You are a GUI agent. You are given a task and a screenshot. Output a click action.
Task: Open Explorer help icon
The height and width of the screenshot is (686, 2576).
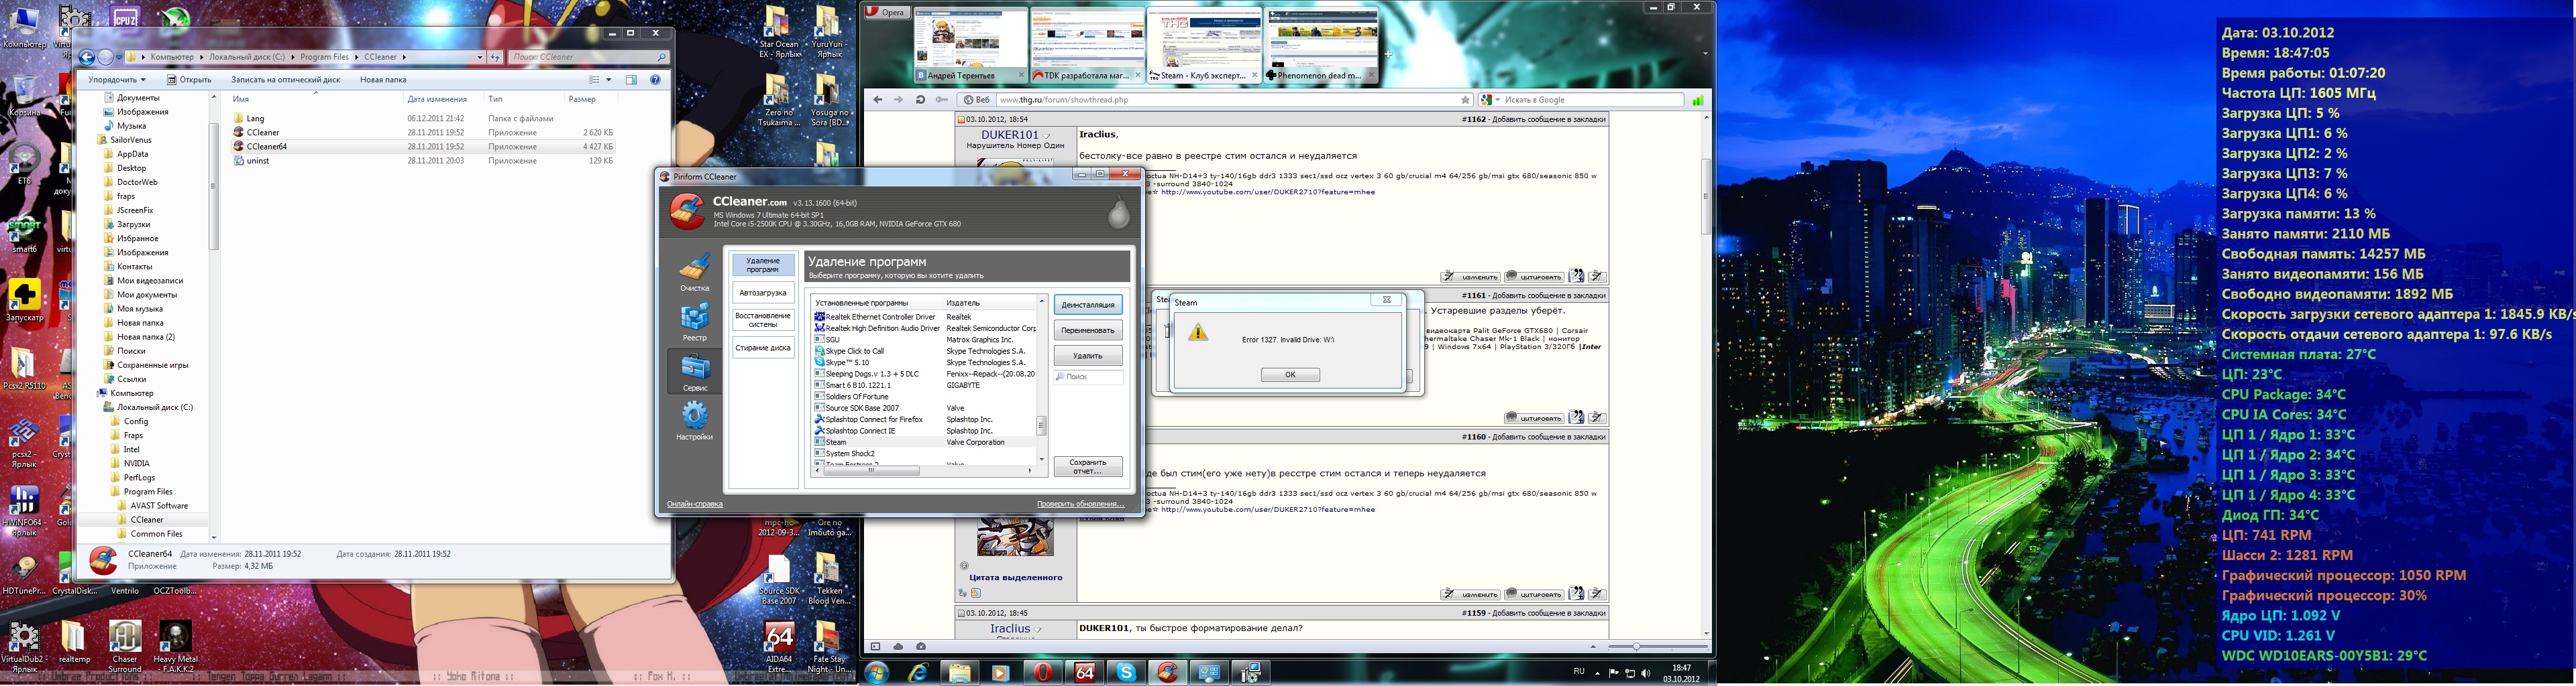(x=656, y=80)
